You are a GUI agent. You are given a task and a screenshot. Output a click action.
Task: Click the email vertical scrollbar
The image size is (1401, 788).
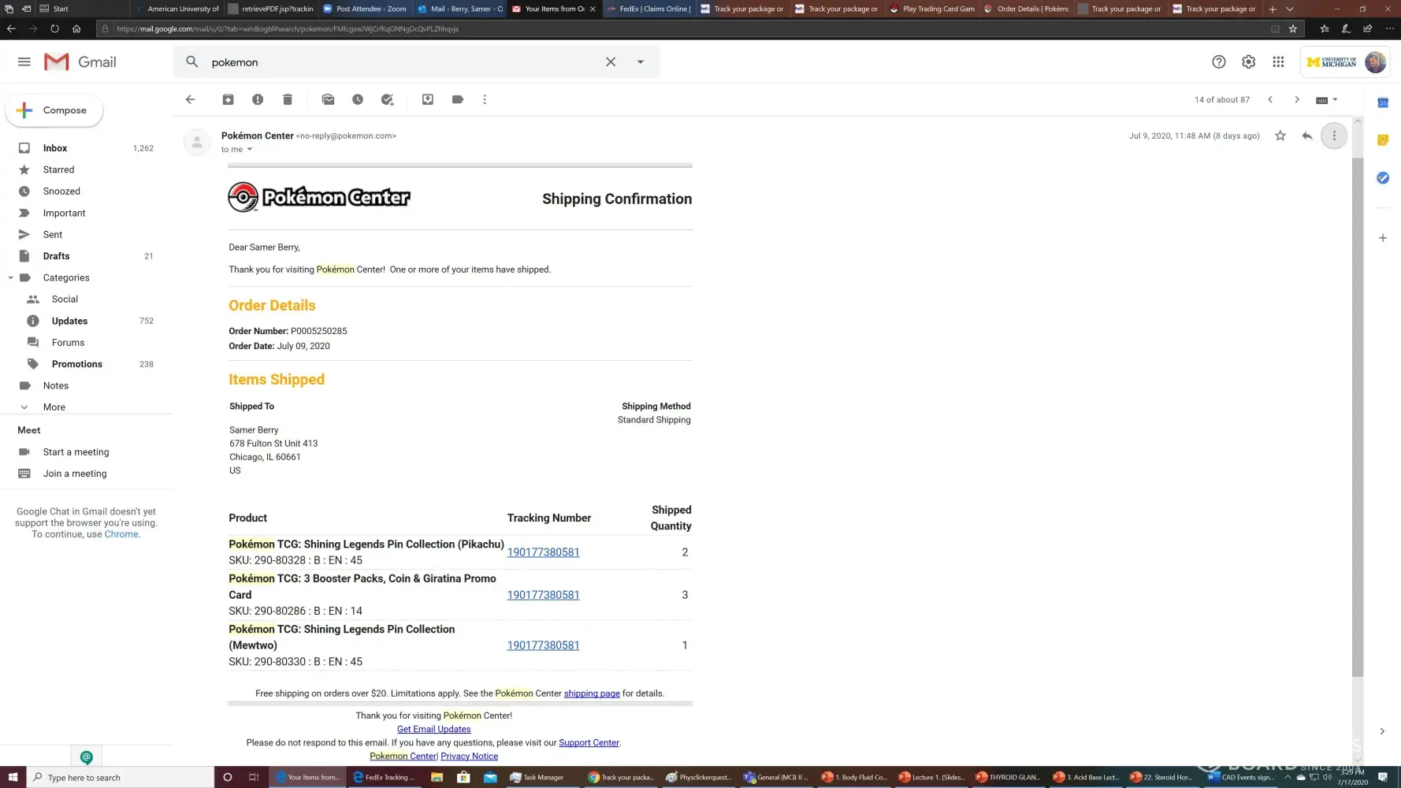click(1357, 418)
